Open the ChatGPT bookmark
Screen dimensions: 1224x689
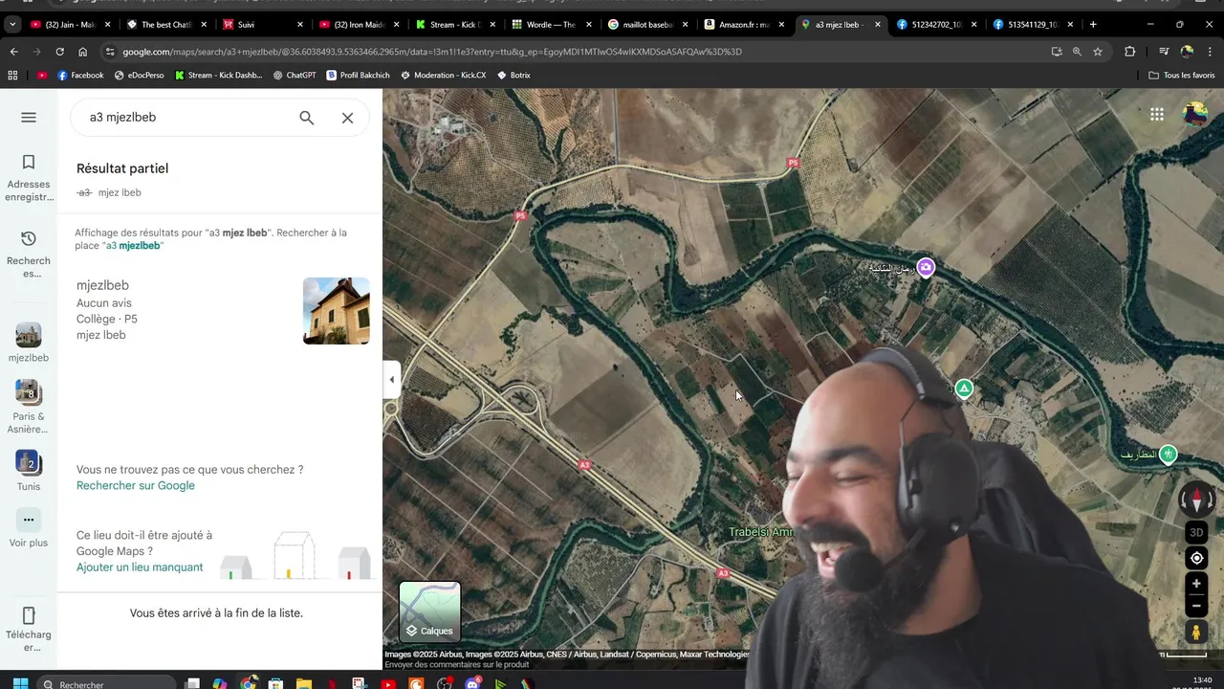tap(294, 75)
